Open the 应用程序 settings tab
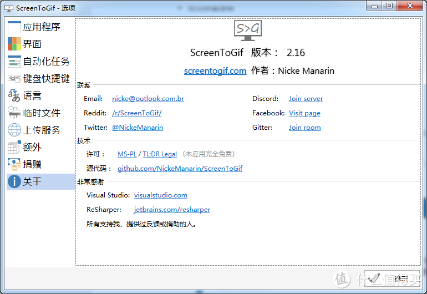This screenshot has width=427, height=294. (x=40, y=27)
